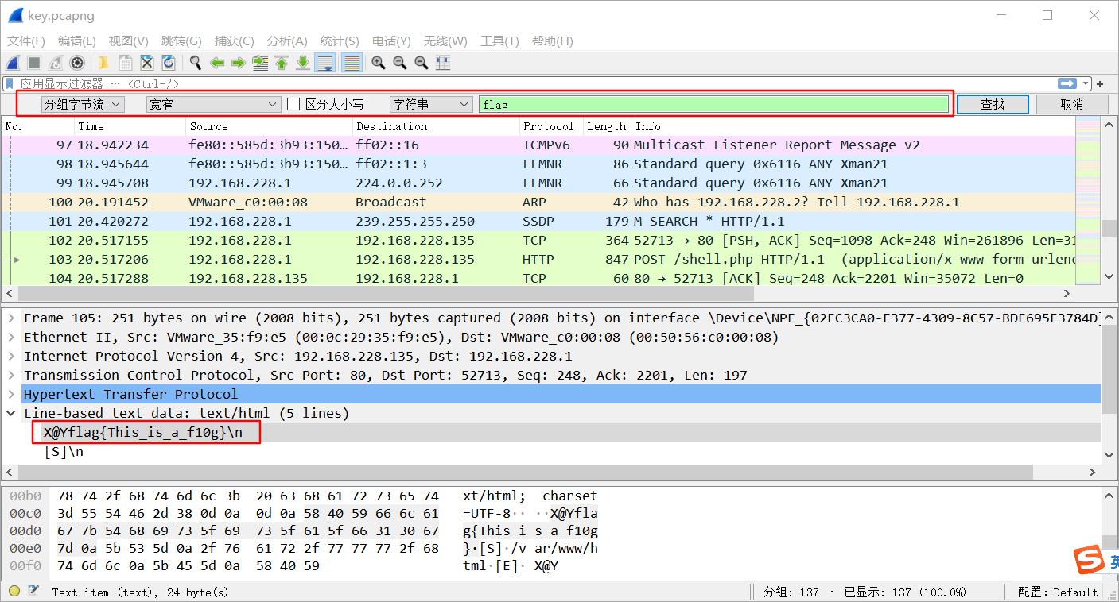Sort by the Destination column header
The height and width of the screenshot is (602, 1119).
(x=436, y=126)
